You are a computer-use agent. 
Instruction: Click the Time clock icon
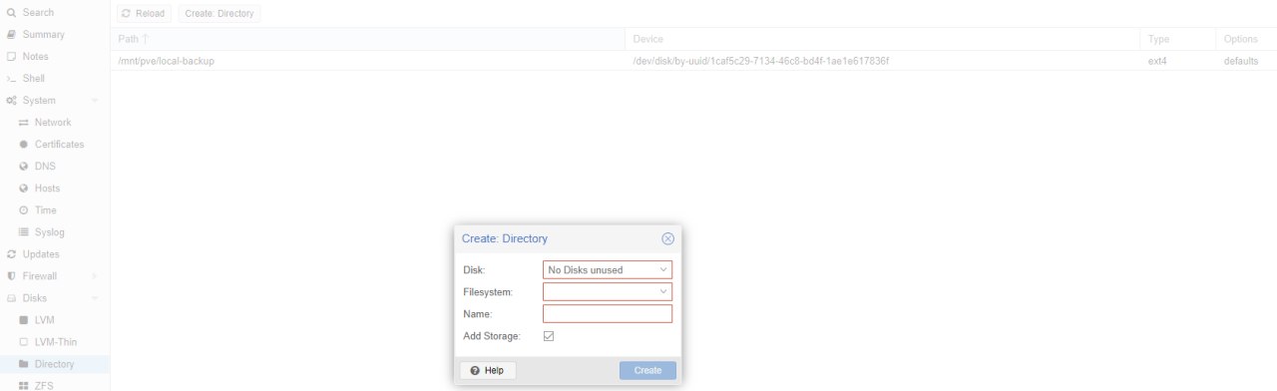pos(24,210)
